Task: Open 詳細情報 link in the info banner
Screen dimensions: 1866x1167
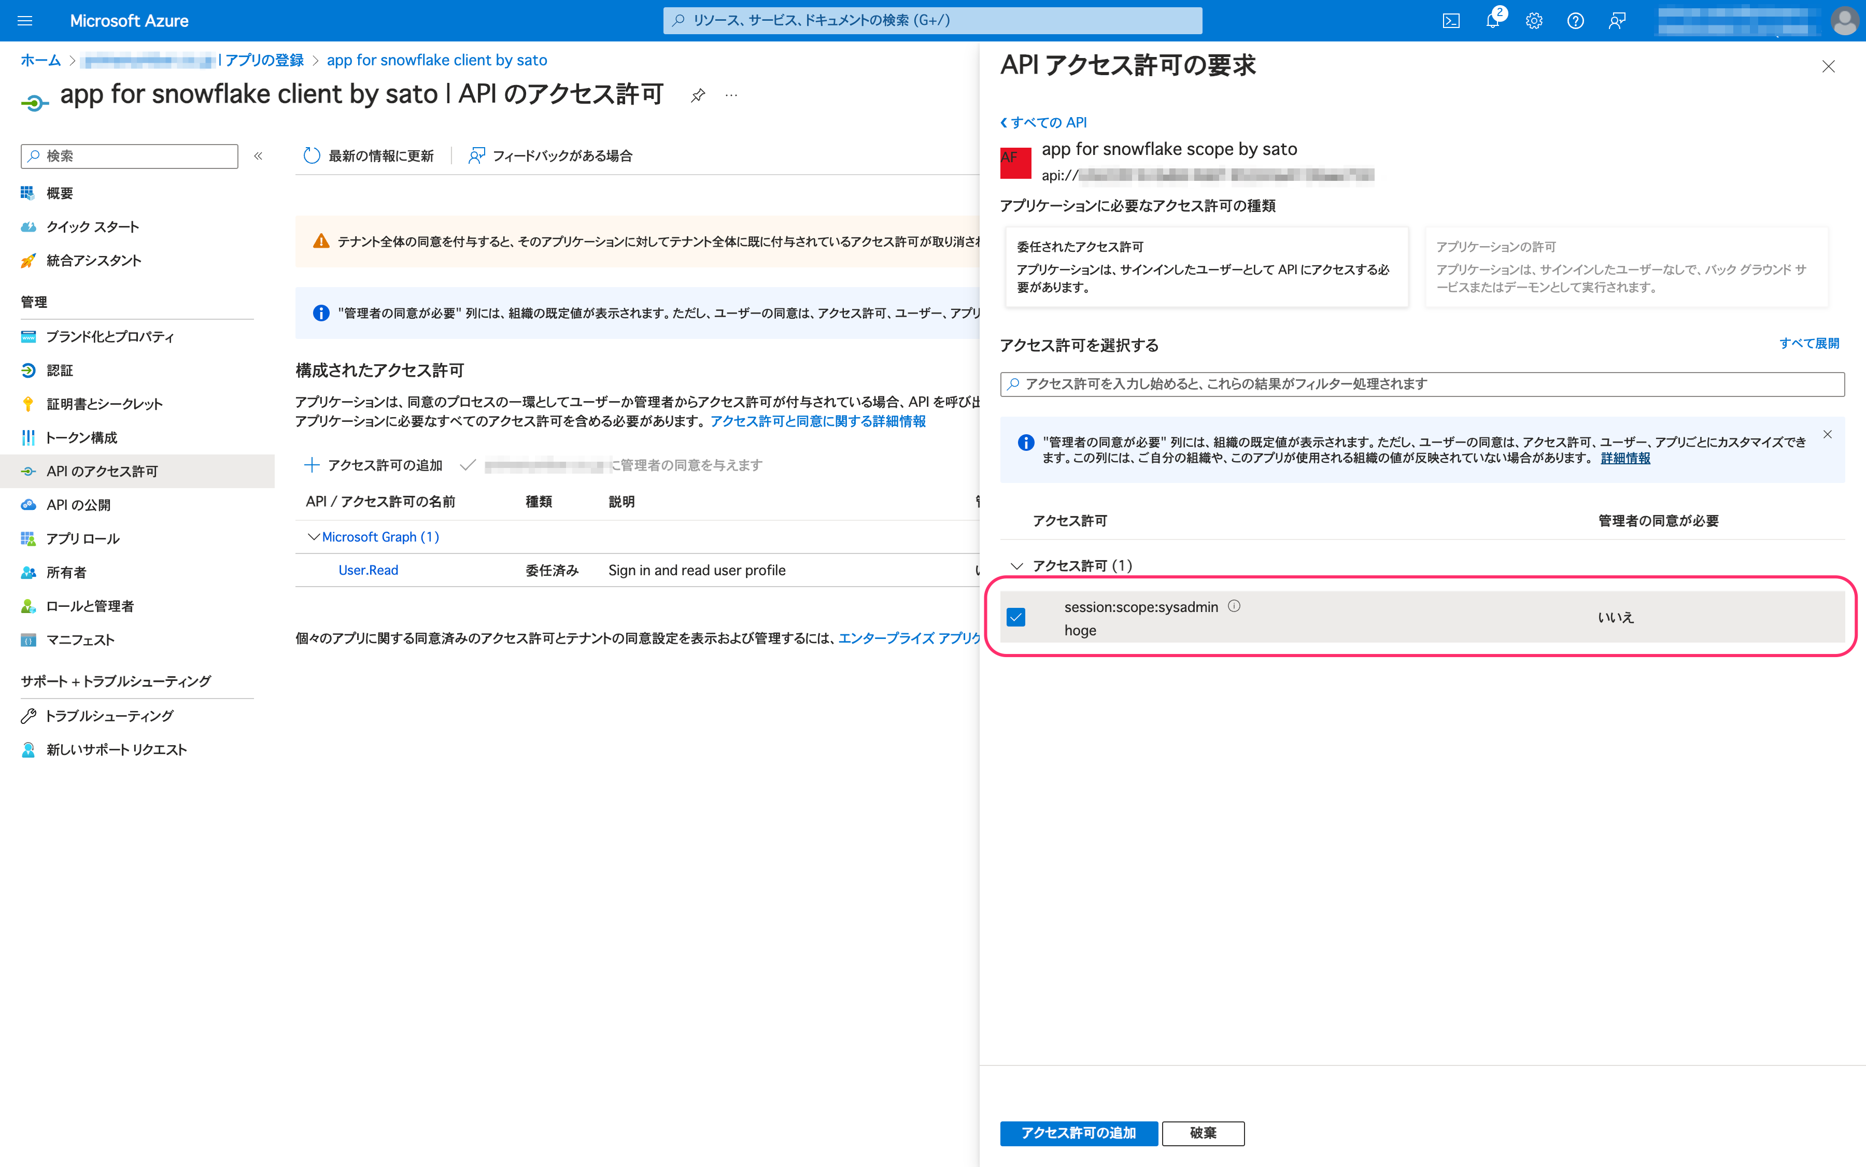Action: pyautogui.click(x=1625, y=458)
